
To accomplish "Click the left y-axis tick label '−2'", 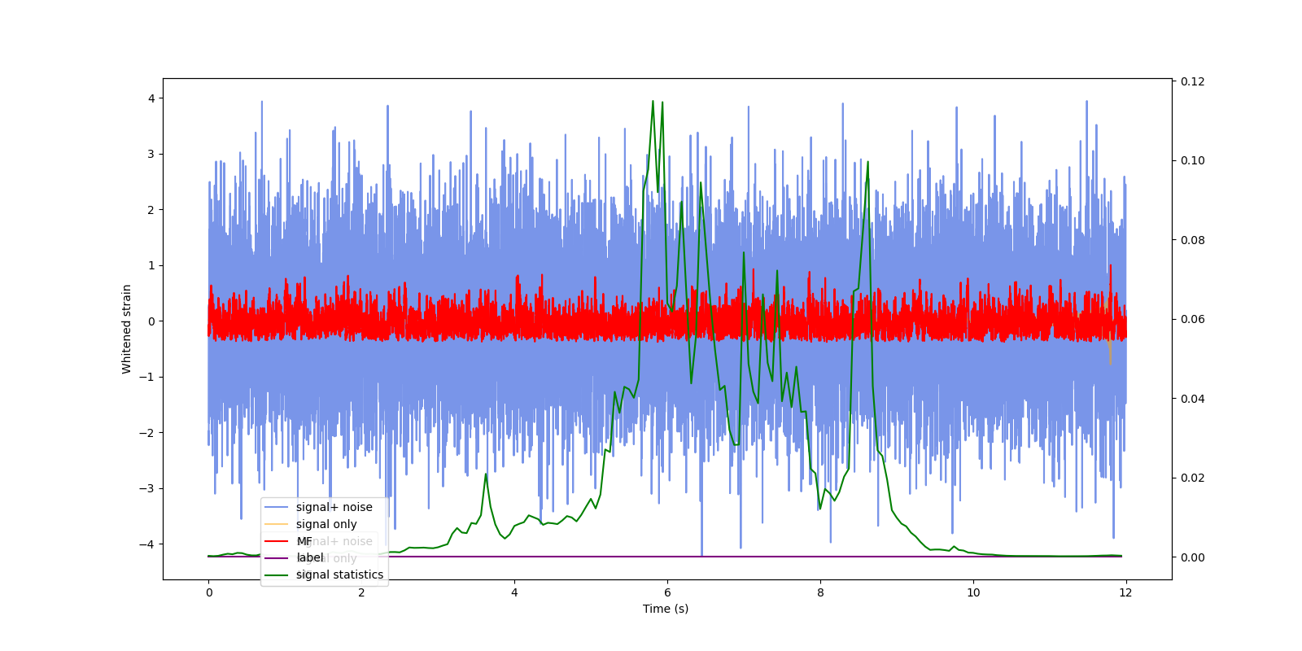I will point(146,433).
